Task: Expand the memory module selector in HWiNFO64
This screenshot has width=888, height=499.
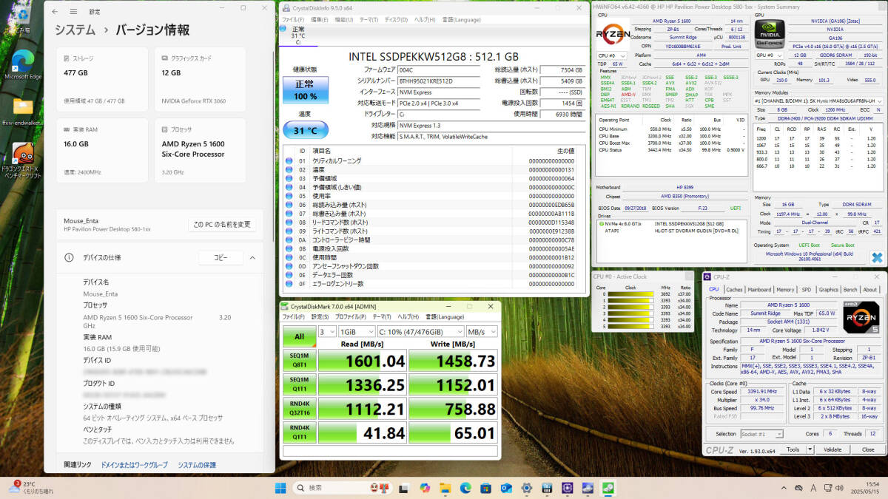Action: point(818,100)
